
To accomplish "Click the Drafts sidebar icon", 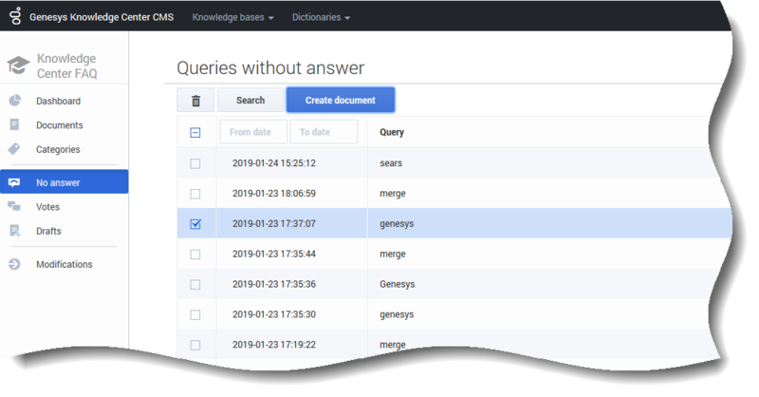I will [x=15, y=231].
